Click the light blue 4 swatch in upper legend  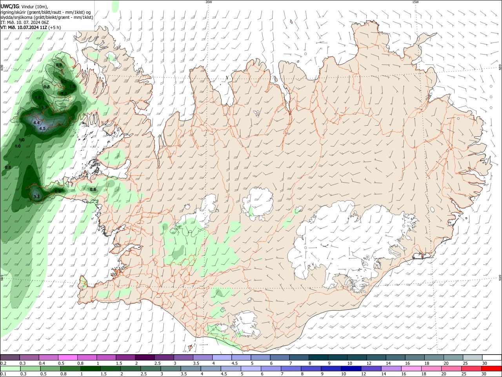point(222,357)
